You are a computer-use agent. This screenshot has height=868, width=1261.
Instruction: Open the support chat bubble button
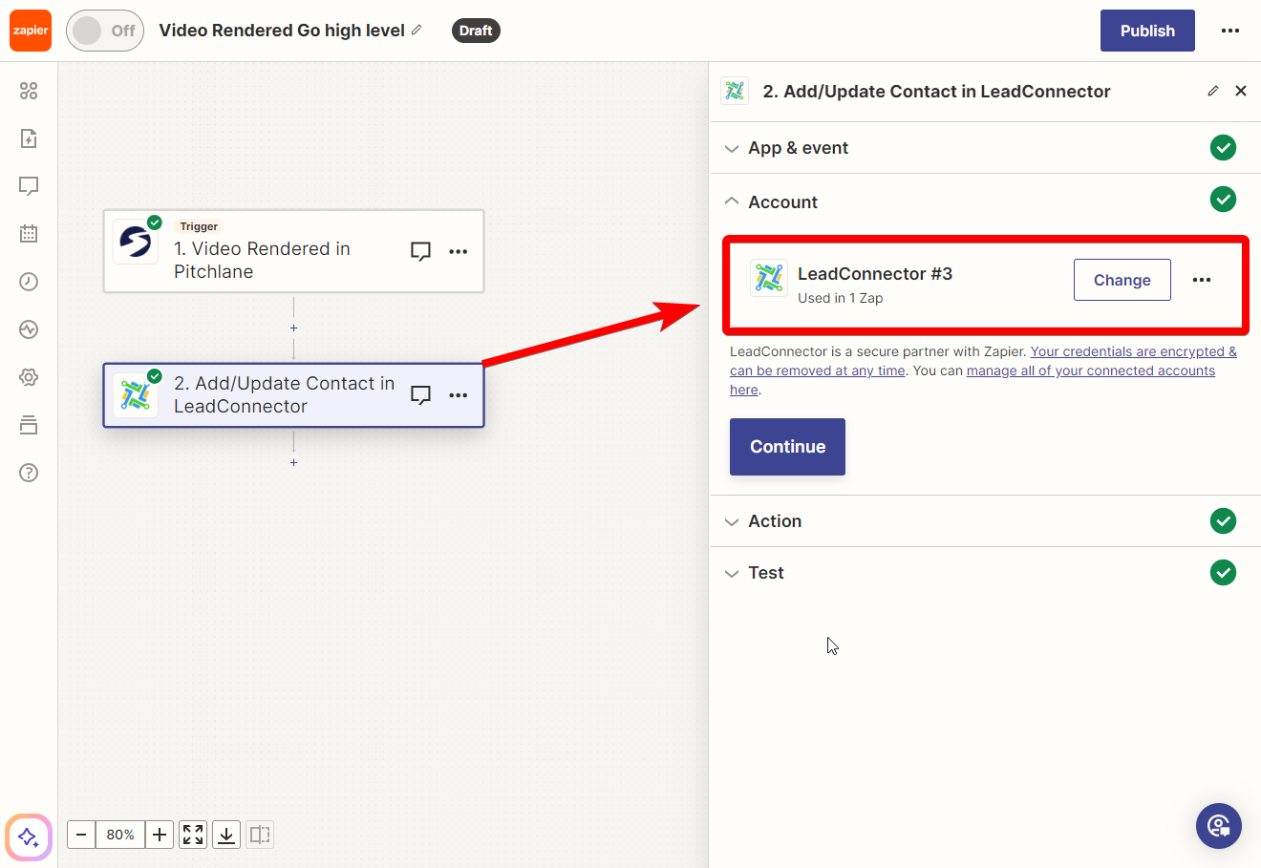pos(1219,826)
